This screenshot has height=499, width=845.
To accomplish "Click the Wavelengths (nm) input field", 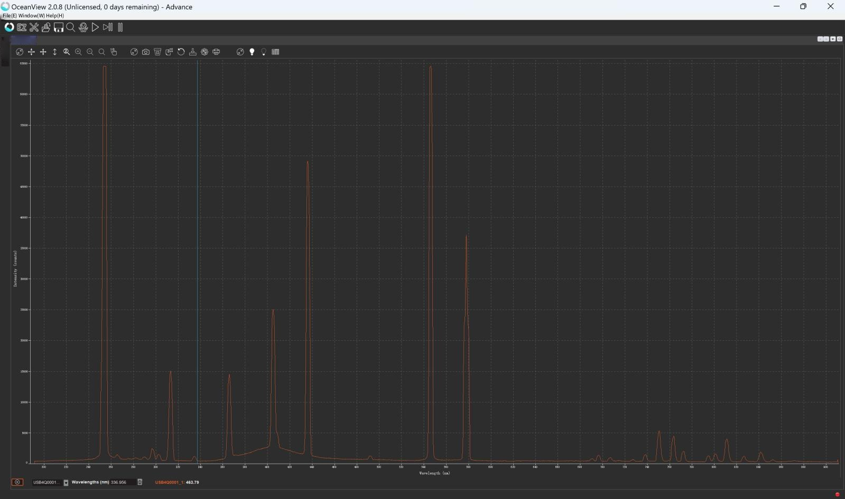I will (123, 482).
